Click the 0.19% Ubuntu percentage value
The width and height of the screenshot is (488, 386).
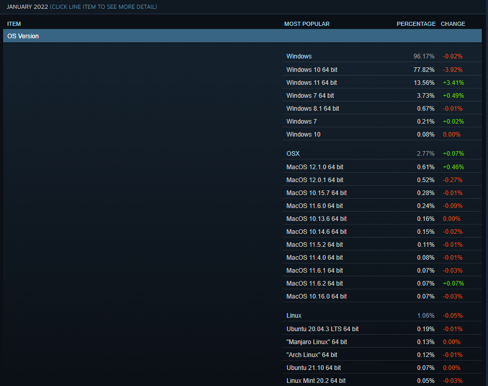[x=425, y=329]
